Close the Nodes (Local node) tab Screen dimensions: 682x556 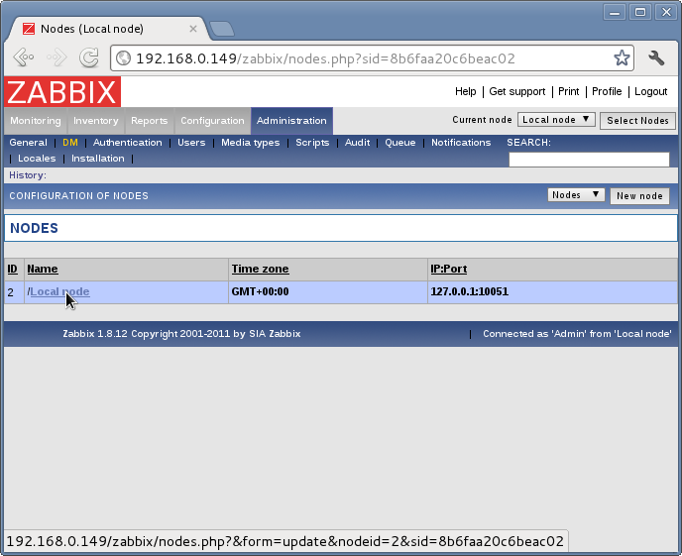click(x=193, y=29)
